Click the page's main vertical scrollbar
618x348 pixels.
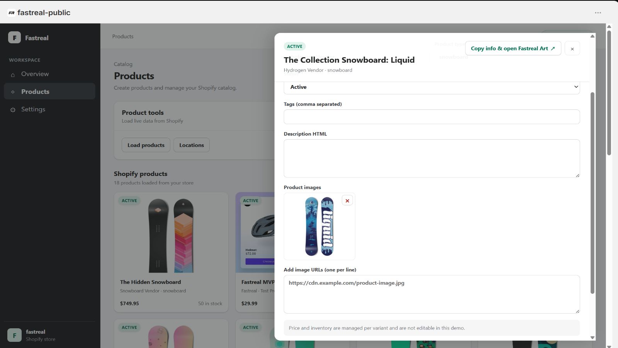point(609,93)
